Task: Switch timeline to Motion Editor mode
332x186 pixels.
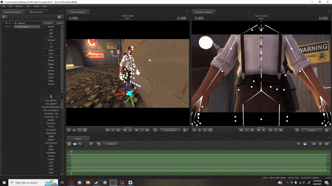Action: 75,144
